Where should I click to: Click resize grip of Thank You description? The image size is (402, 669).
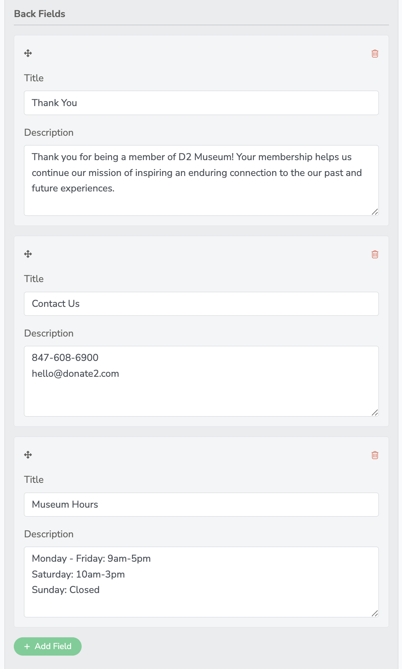tap(375, 212)
